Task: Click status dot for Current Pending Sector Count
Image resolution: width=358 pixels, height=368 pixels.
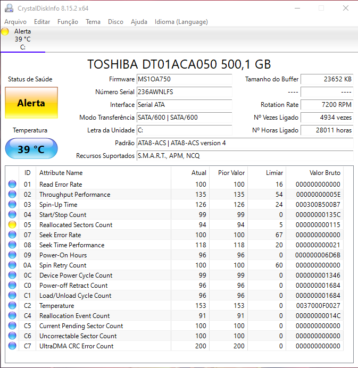Action: (12, 325)
